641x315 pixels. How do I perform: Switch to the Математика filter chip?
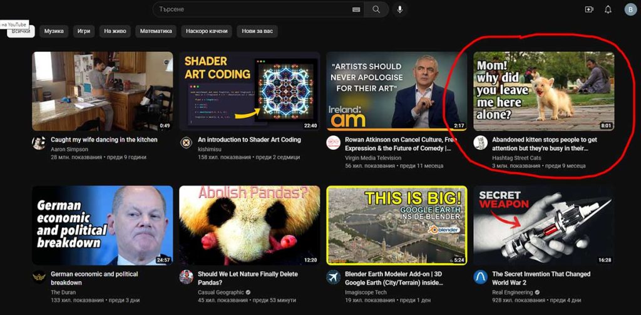[x=156, y=31]
